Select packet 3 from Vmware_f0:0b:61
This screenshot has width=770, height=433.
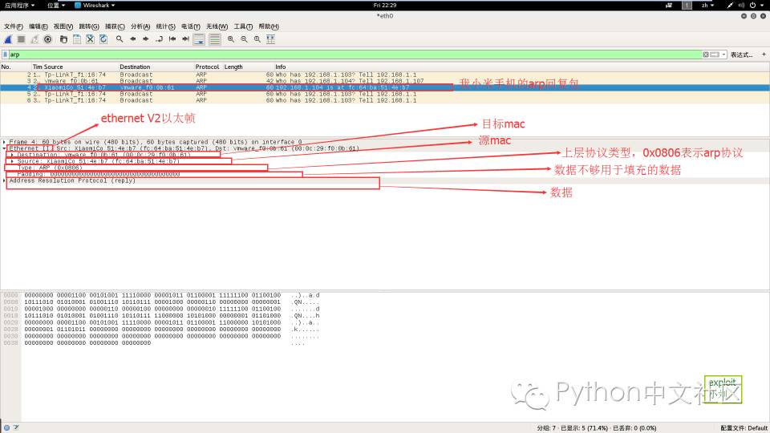pos(384,81)
